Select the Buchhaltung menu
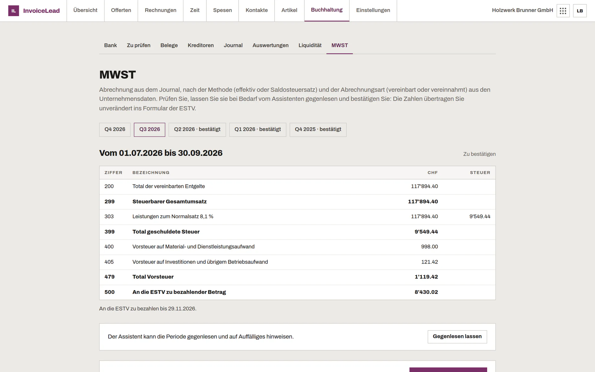This screenshot has width=595, height=372. (327, 10)
